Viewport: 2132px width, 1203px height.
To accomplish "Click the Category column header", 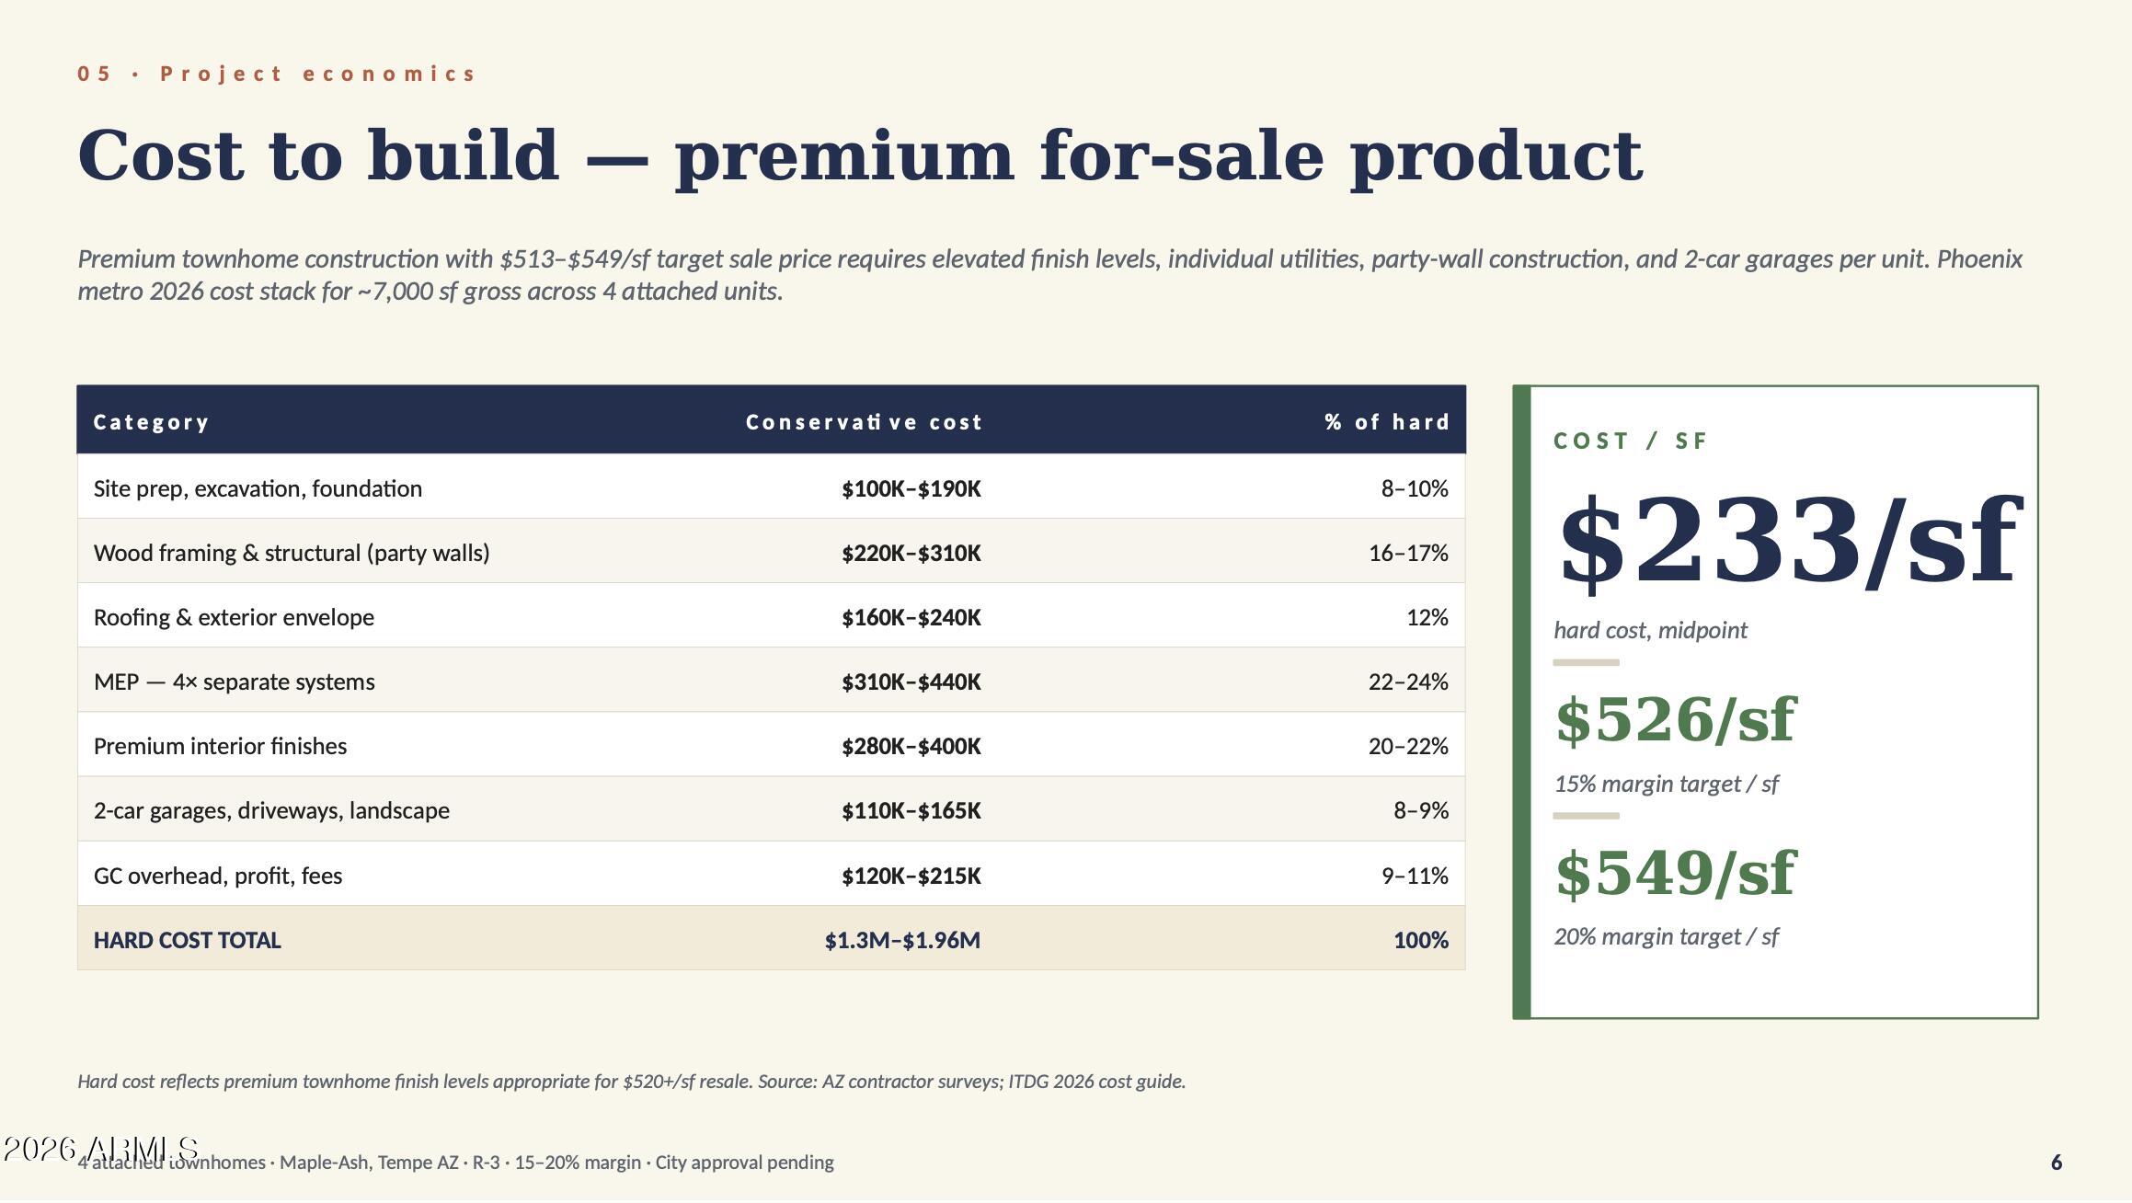I will pos(151,422).
